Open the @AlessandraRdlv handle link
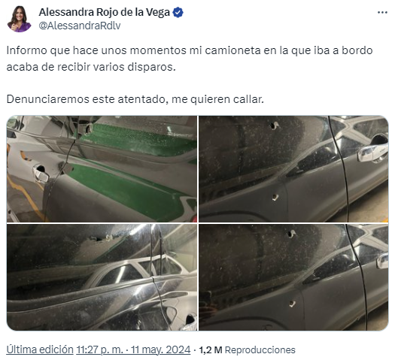The height and width of the screenshot is (357, 395). pyautogui.click(x=80, y=26)
